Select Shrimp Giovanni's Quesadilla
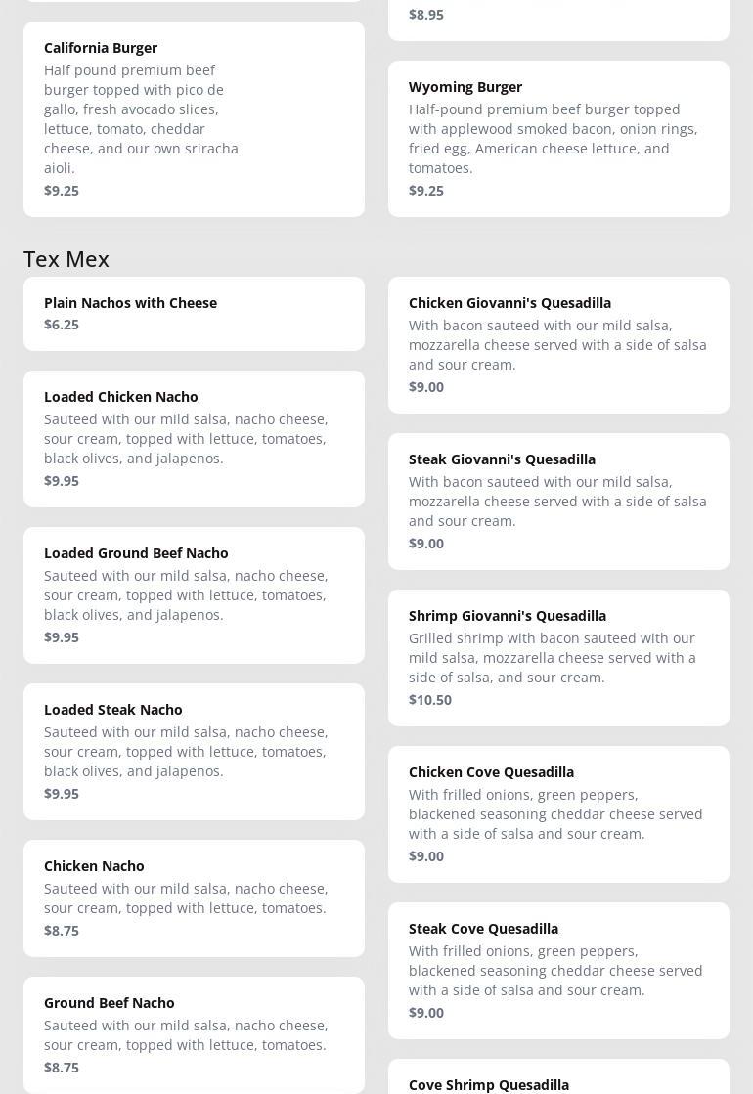Viewport: 753px width, 1094px height. (x=558, y=658)
